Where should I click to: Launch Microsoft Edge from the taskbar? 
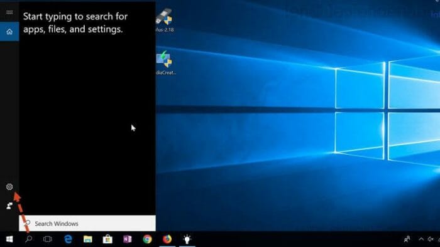(x=68, y=239)
